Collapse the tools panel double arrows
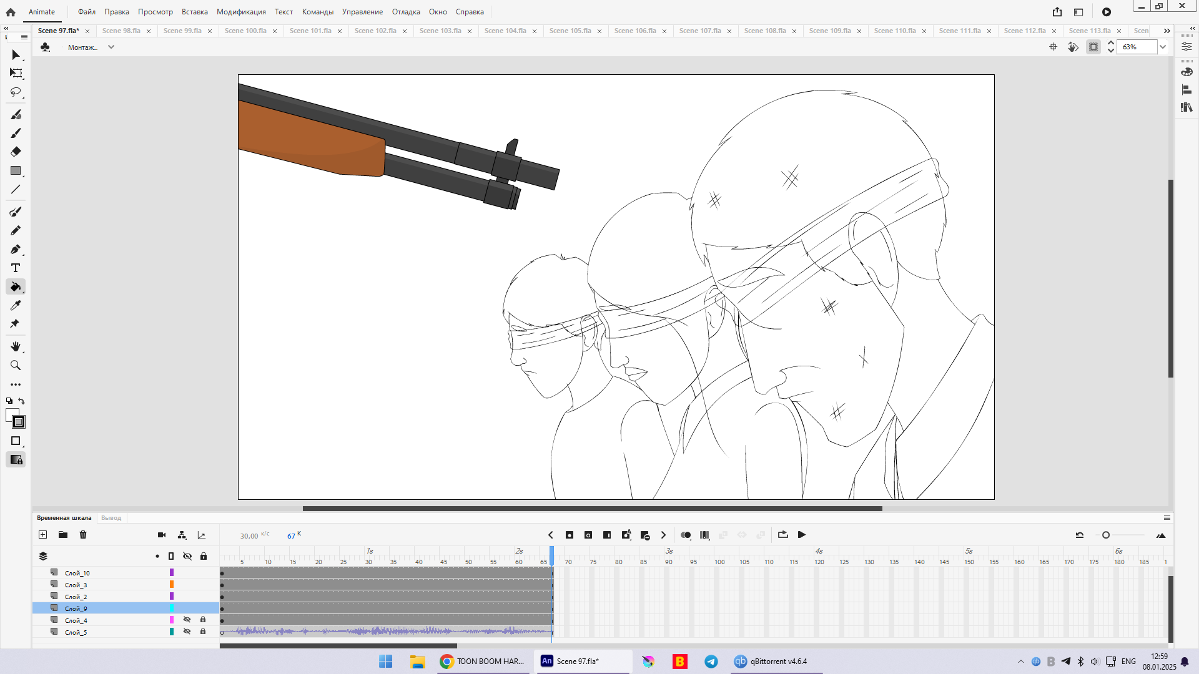Viewport: 1199px width, 674px height. (x=6, y=29)
